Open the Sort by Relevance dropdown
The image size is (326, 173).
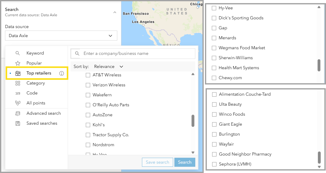click(x=109, y=66)
